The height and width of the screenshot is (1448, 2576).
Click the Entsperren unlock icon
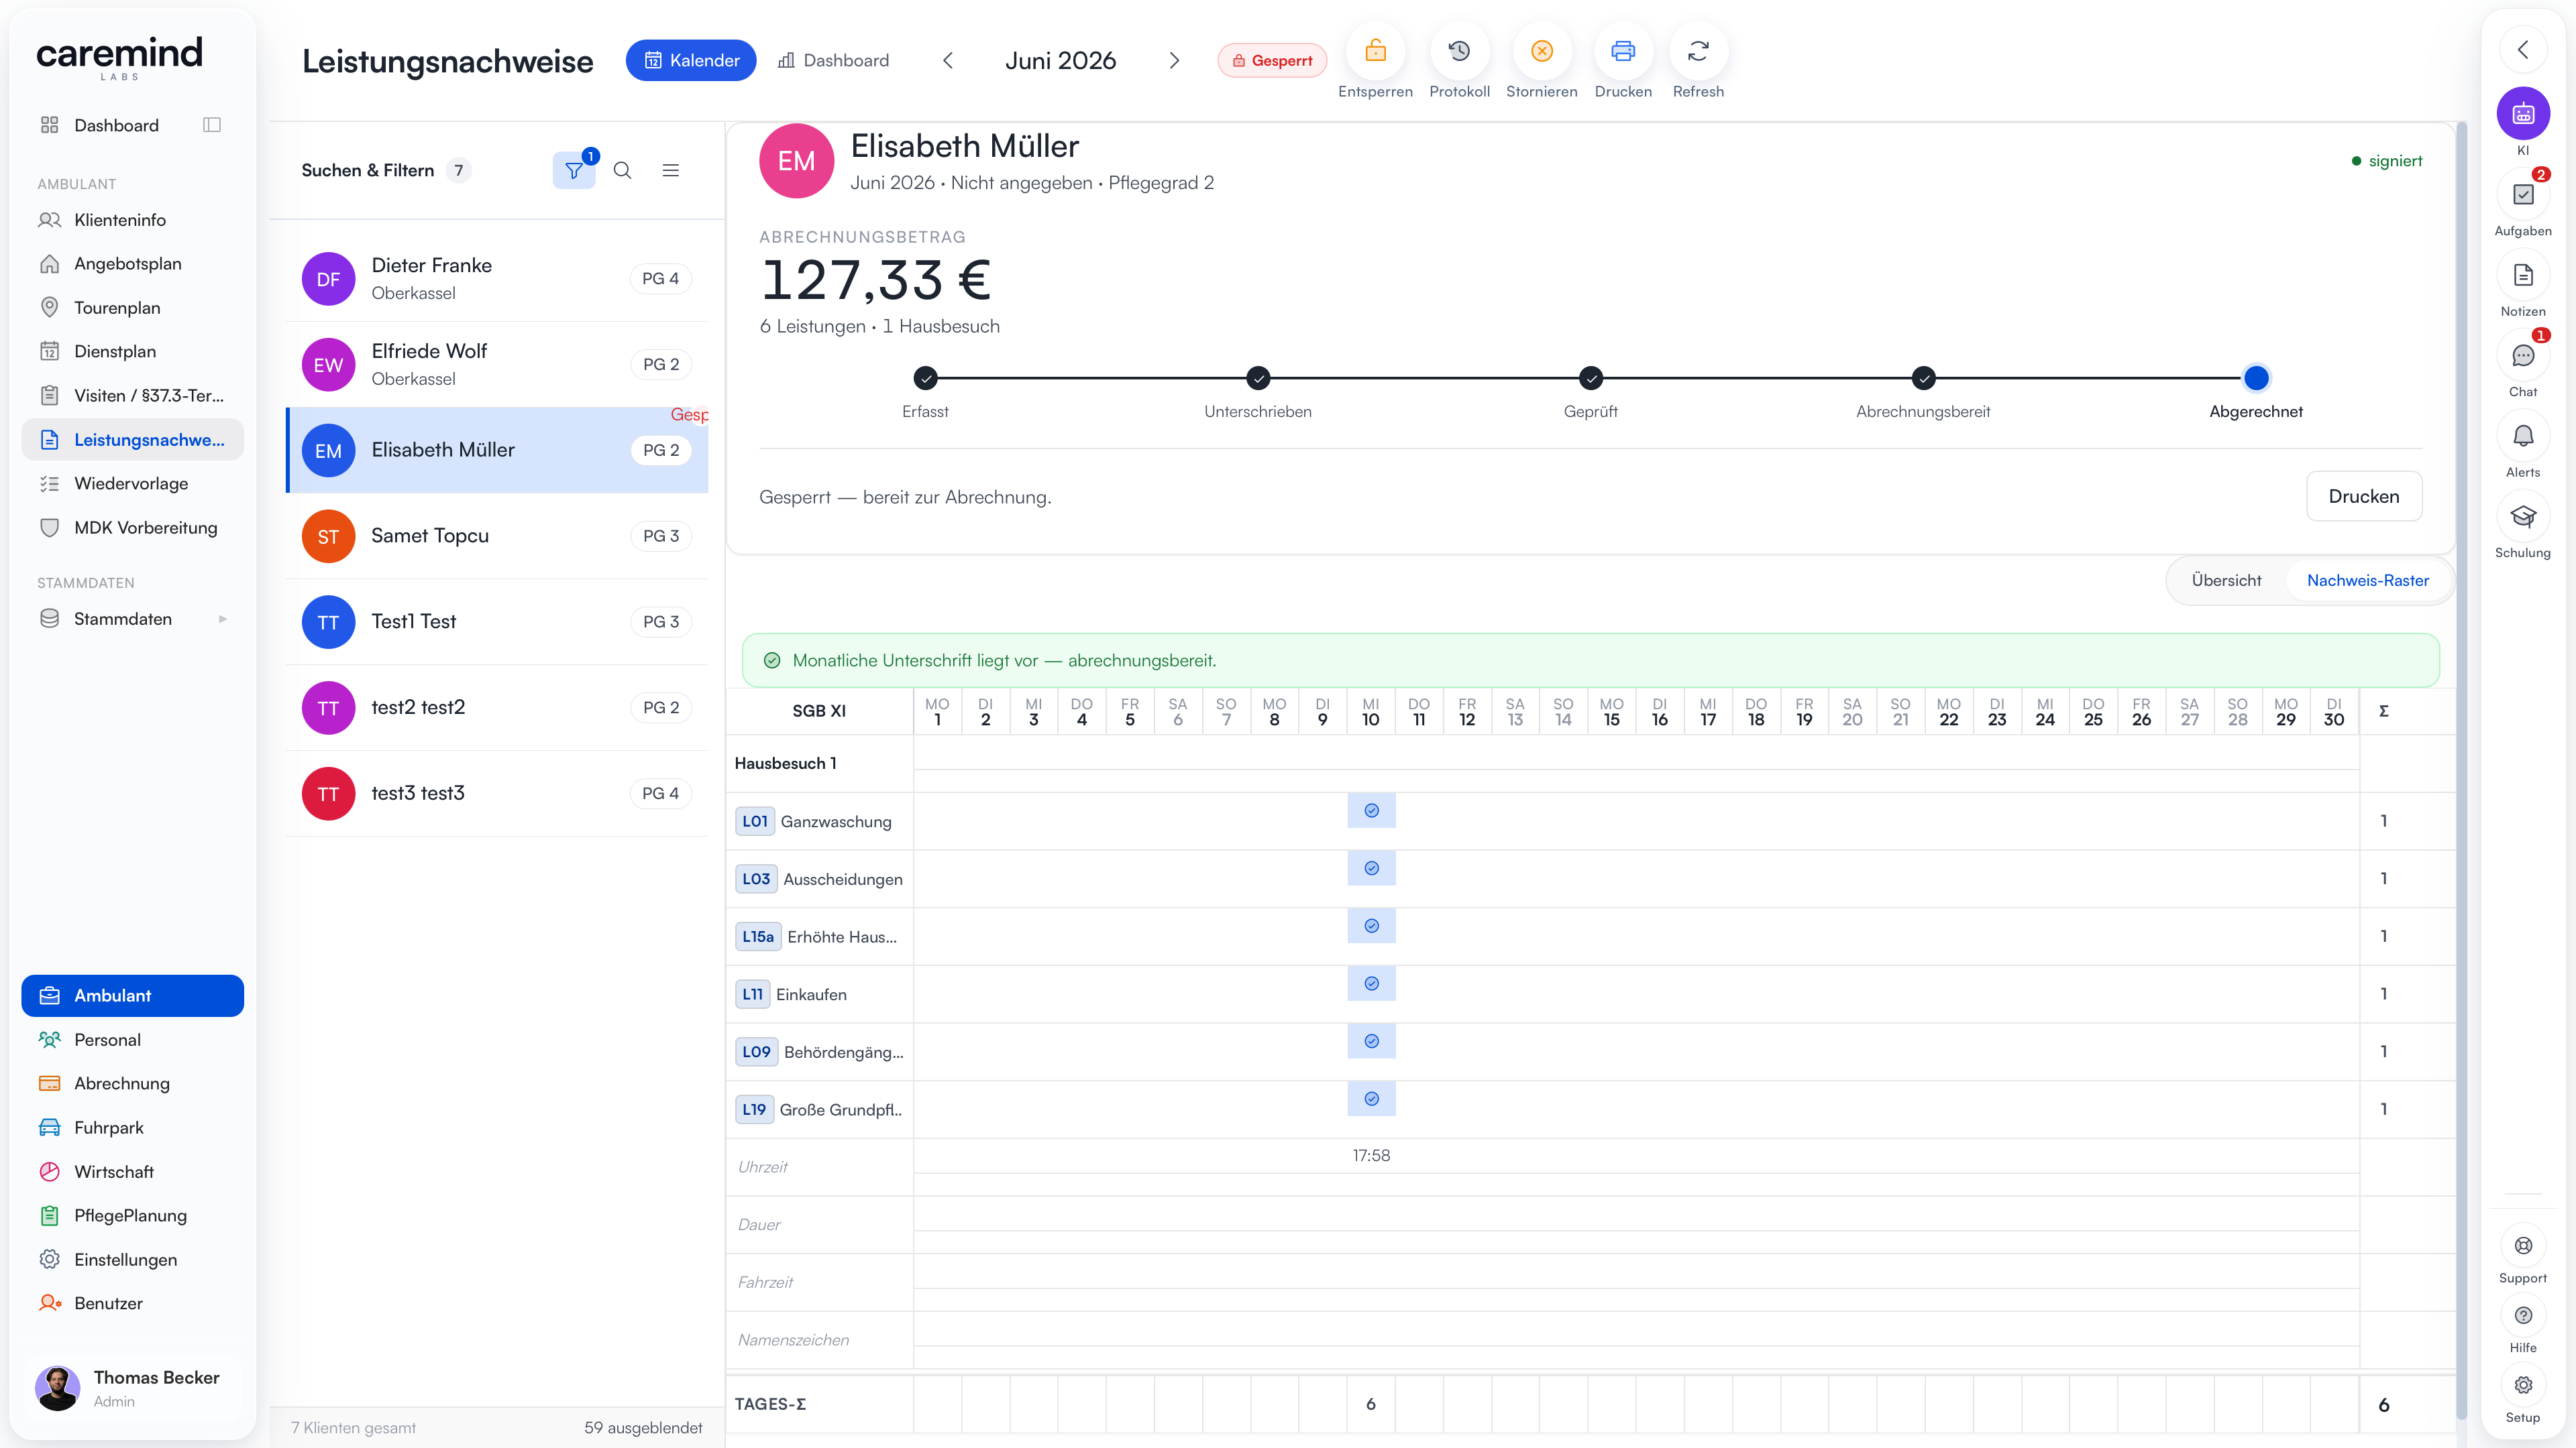(x=1375, y=51)
